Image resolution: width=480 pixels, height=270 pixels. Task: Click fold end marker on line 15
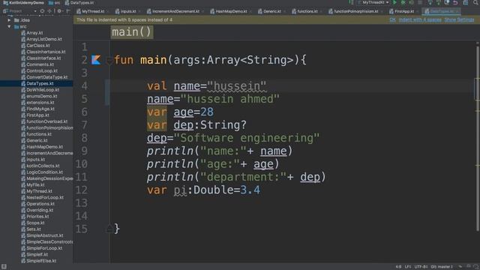tap(109, 228)
